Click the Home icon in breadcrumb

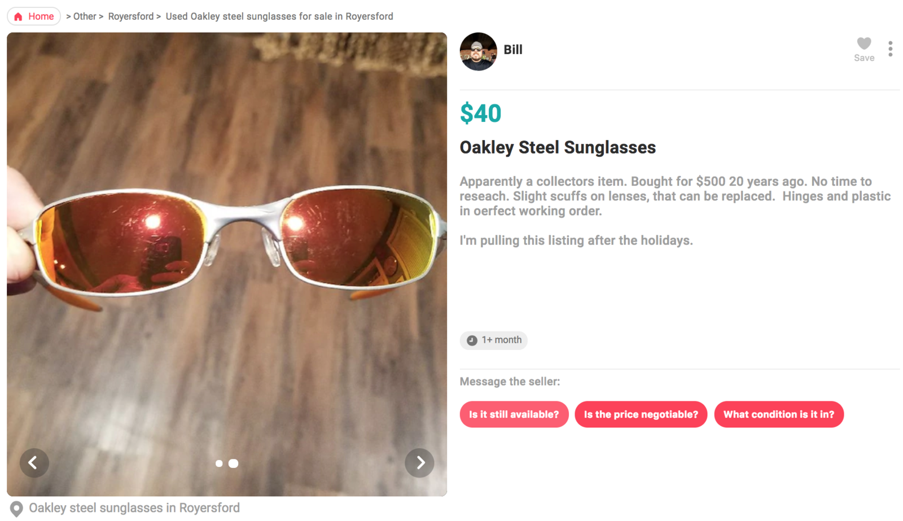pyautogui.click(x=19, y=16)
